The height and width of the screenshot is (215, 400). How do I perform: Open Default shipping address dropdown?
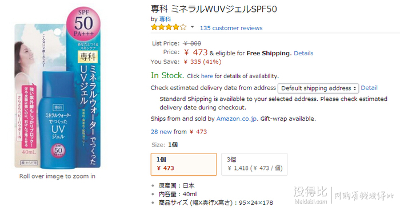tap(318, 88)
